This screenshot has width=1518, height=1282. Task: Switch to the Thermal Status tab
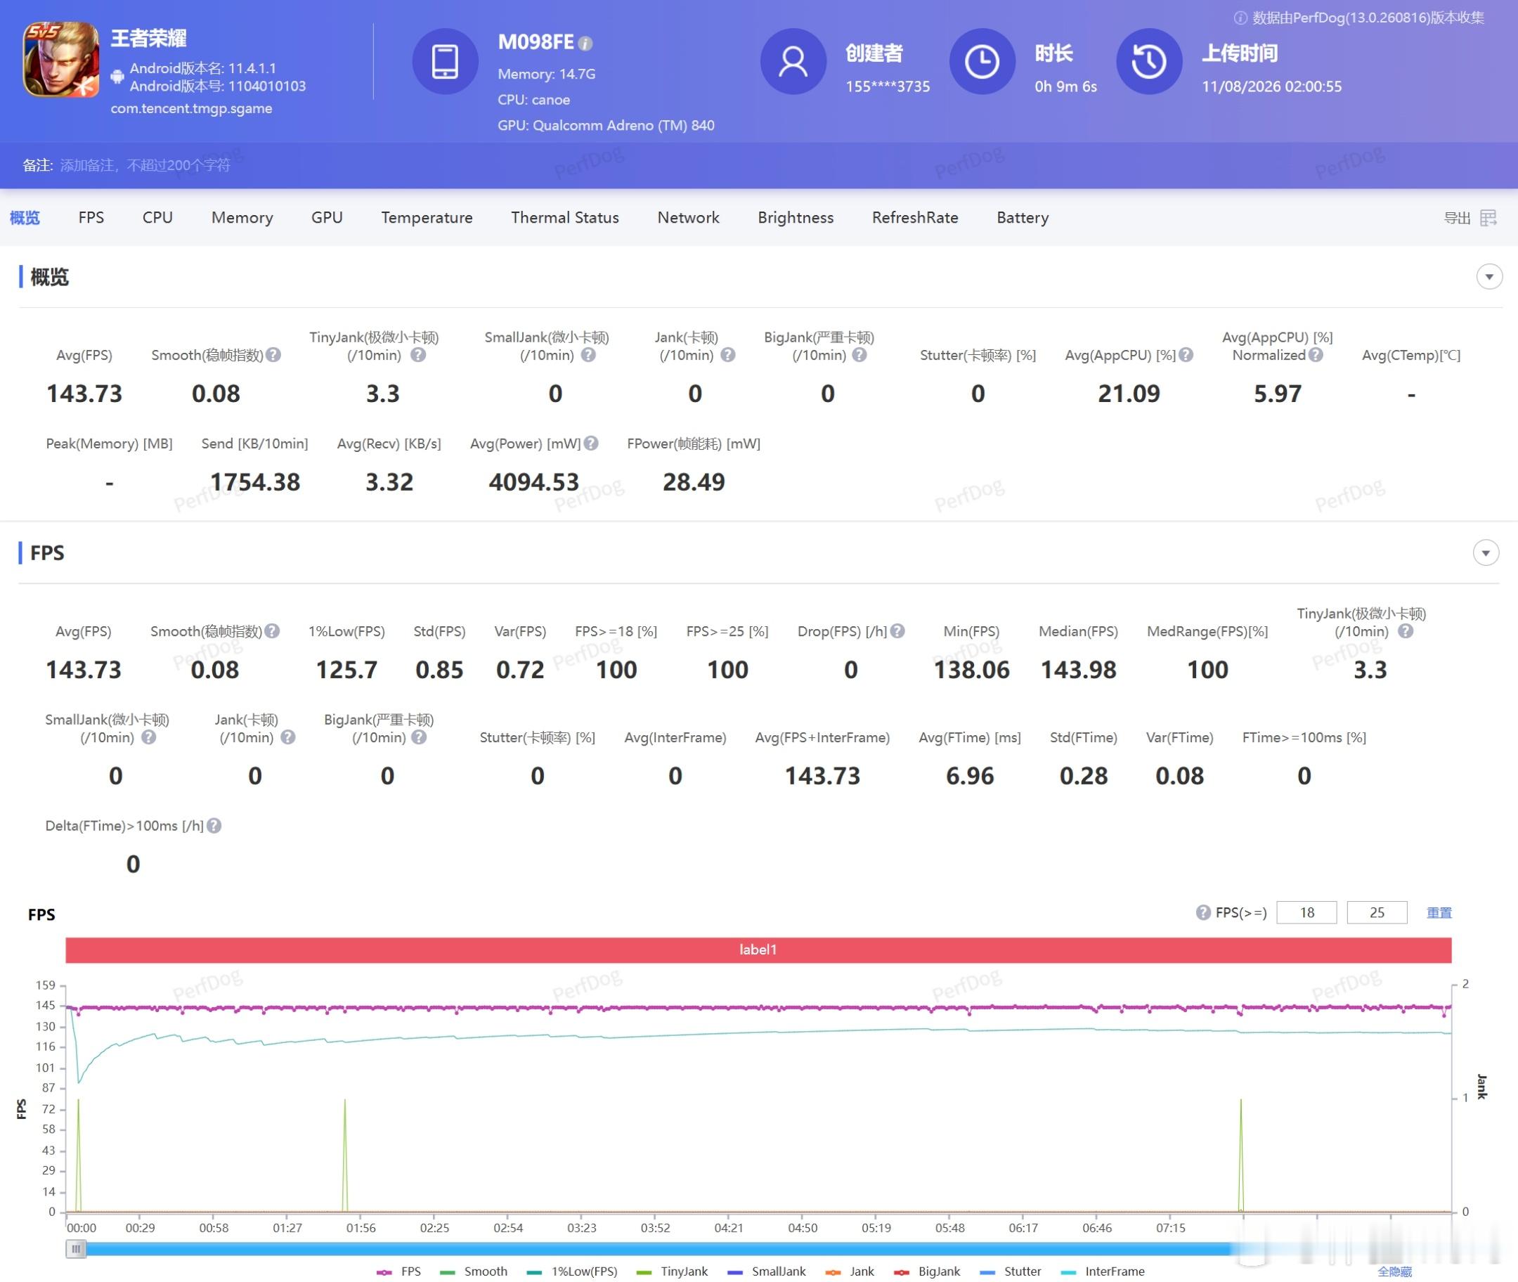564,218
